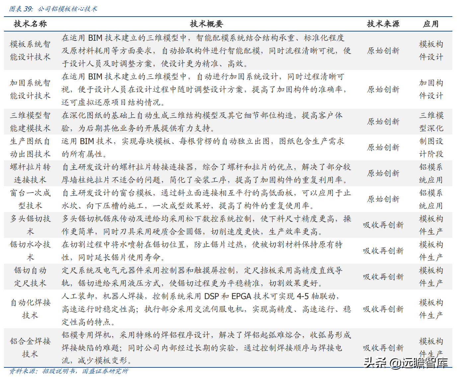Click '模板构件生产' in the 锯切水冷技术 row
Image resolution: width=458 pixels, height=379 pixels.
pos(431,251)
